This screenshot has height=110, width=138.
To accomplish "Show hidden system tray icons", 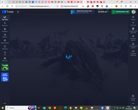I will point(115,108).
